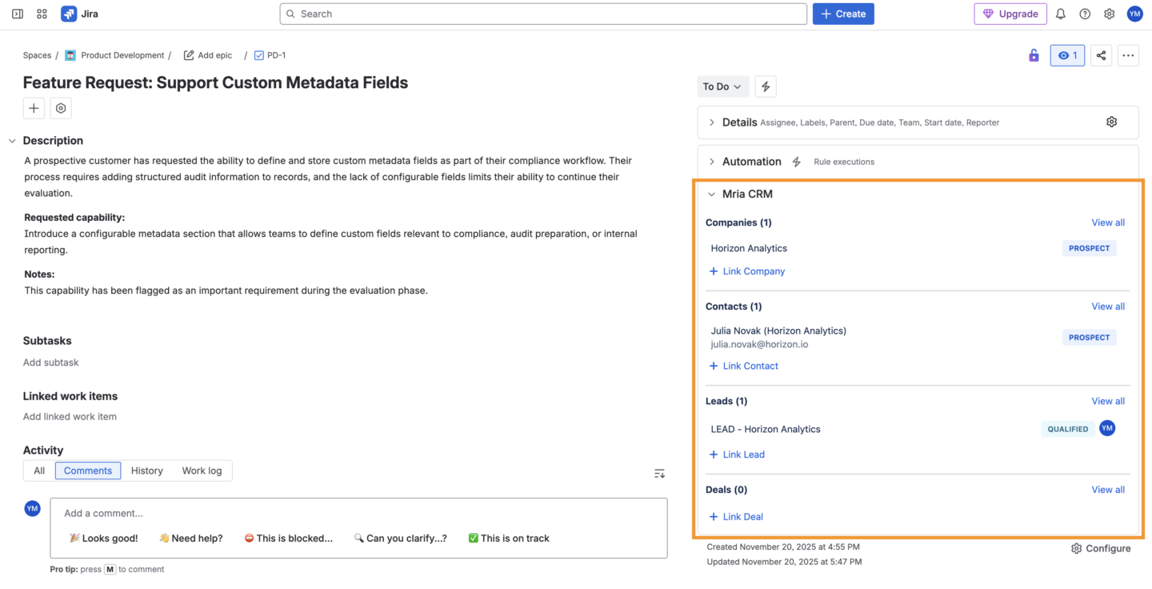The width and height of the screenshot is (1152, 589).
Task: Open the Details panel settings gear
Action: (1111, 122)
